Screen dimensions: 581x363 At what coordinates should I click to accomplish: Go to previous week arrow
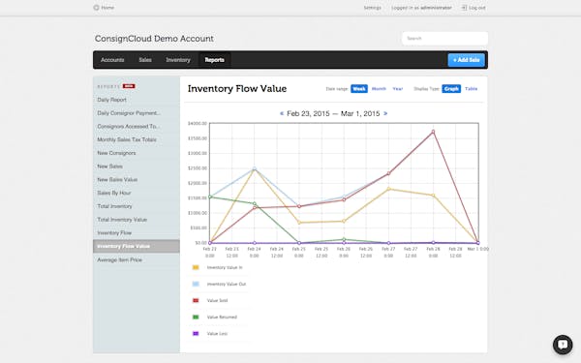pos(282,113)
